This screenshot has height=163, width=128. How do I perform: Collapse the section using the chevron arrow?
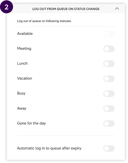[x=117, y=9]
